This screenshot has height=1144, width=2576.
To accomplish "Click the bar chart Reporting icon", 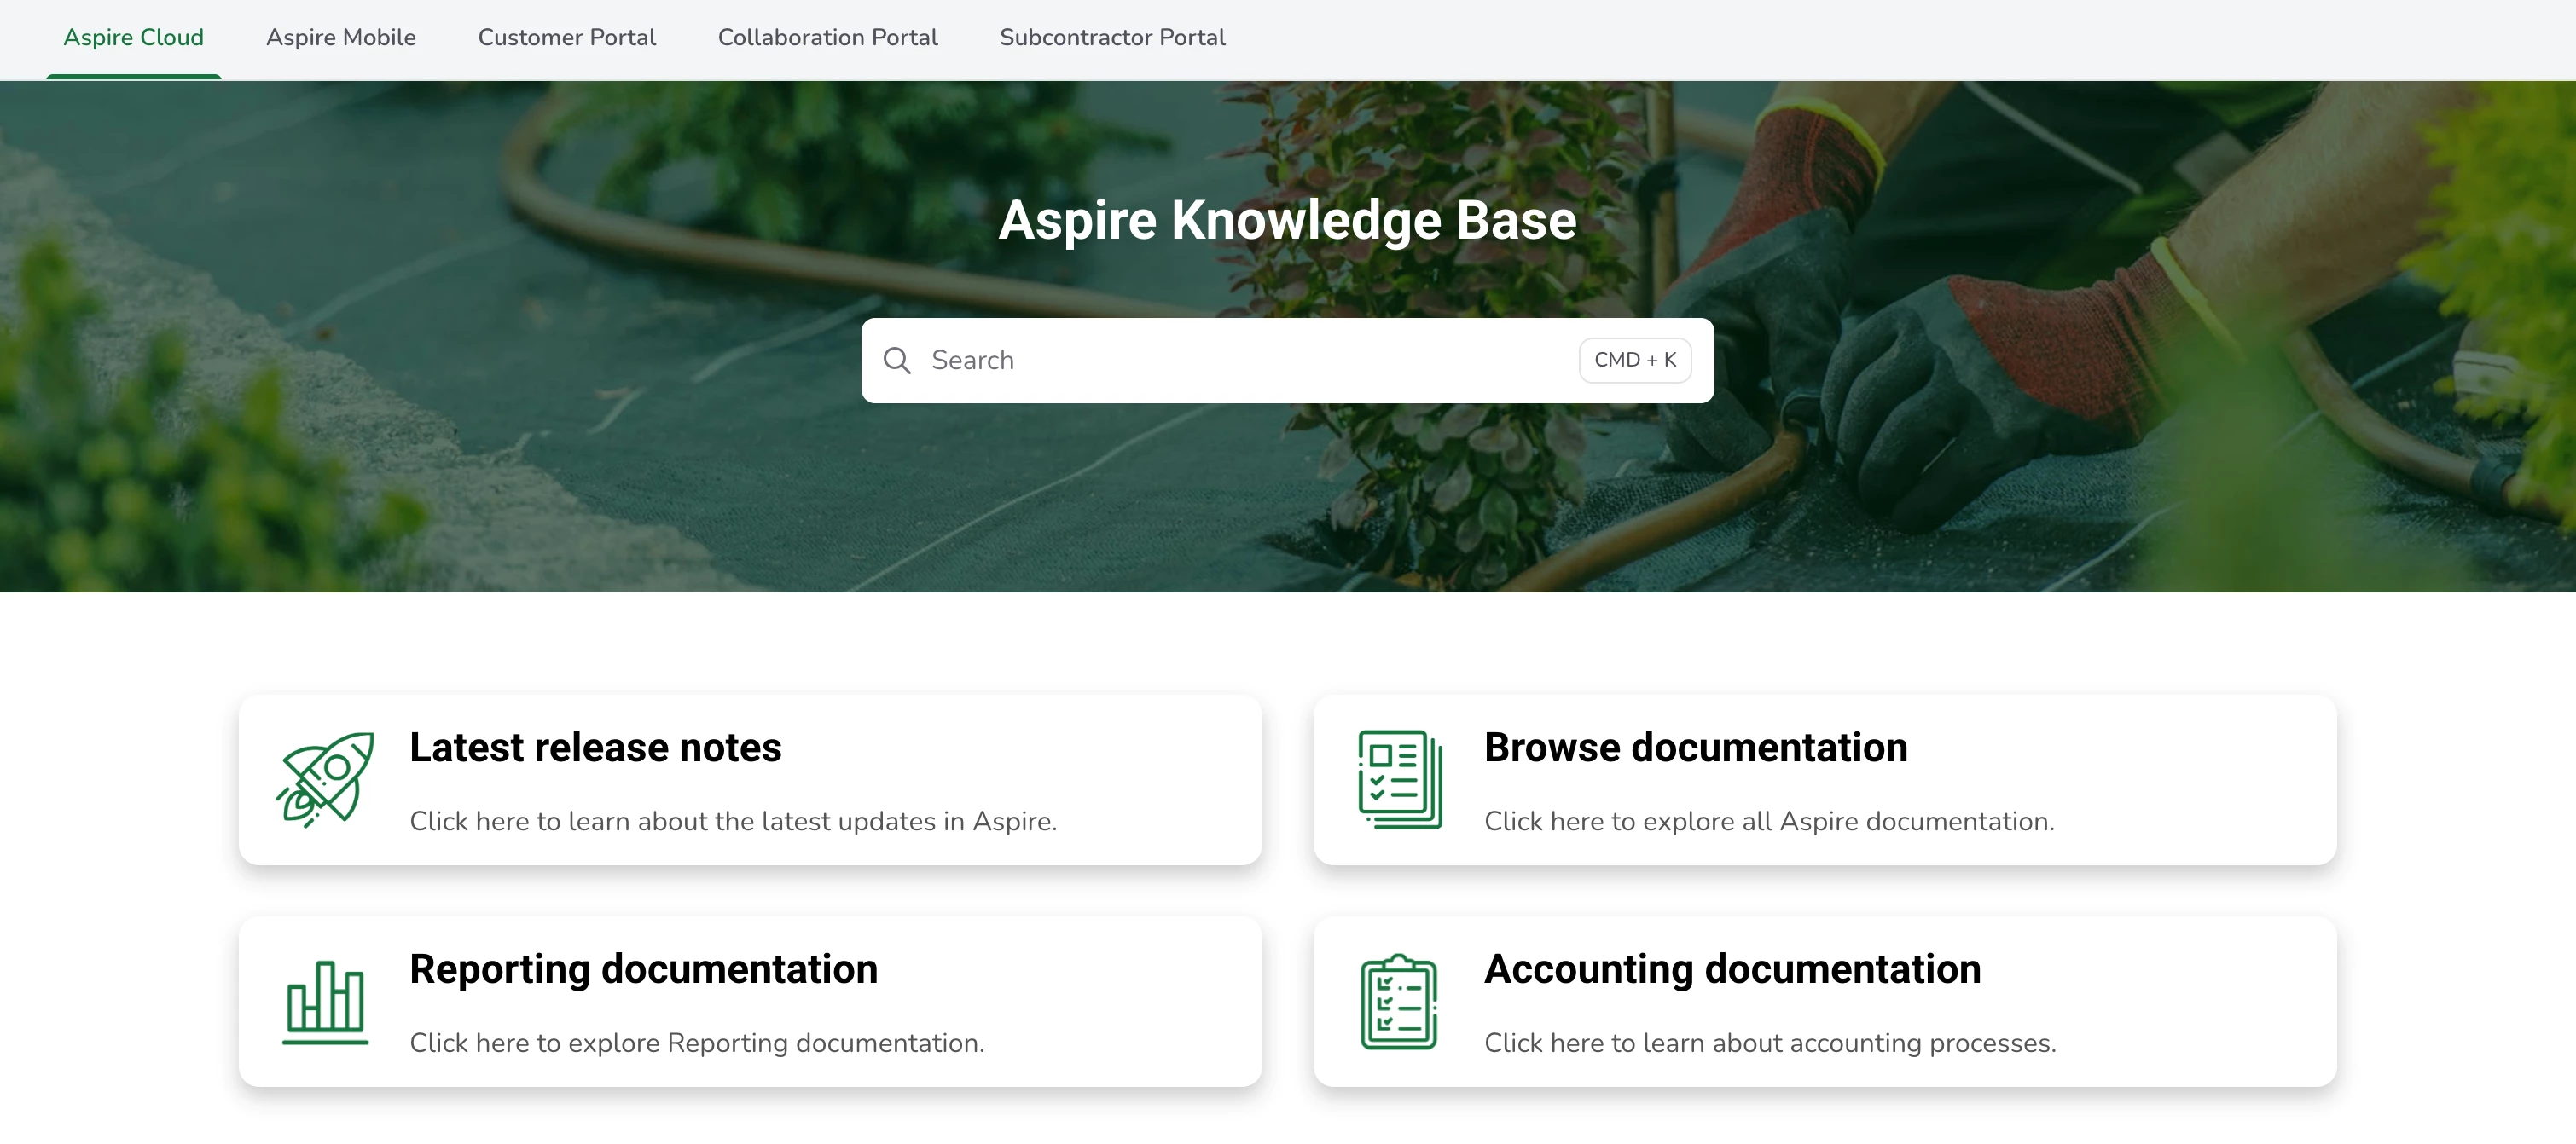I will point(325,1001).
